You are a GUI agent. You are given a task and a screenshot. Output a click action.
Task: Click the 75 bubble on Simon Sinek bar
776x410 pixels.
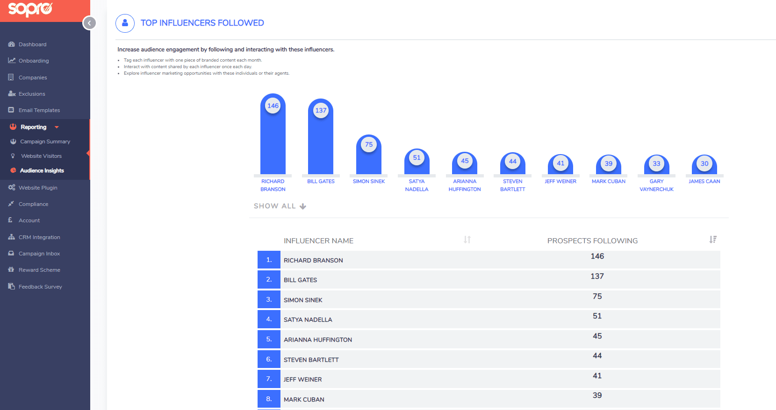click(x=369, y=145)
